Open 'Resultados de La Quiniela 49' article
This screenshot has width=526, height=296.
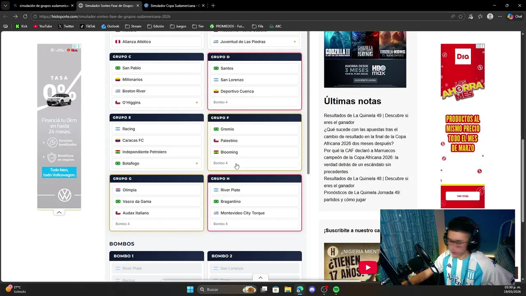coord(366,119)
